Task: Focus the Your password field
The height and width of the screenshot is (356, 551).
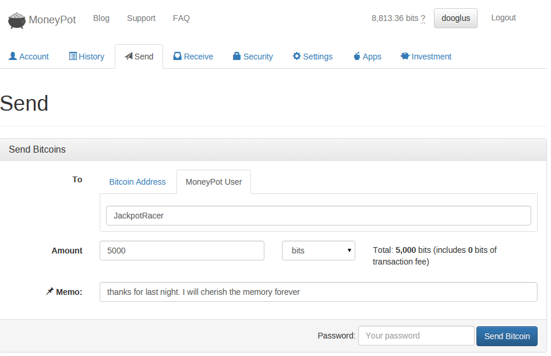Action: coord(416,336)
